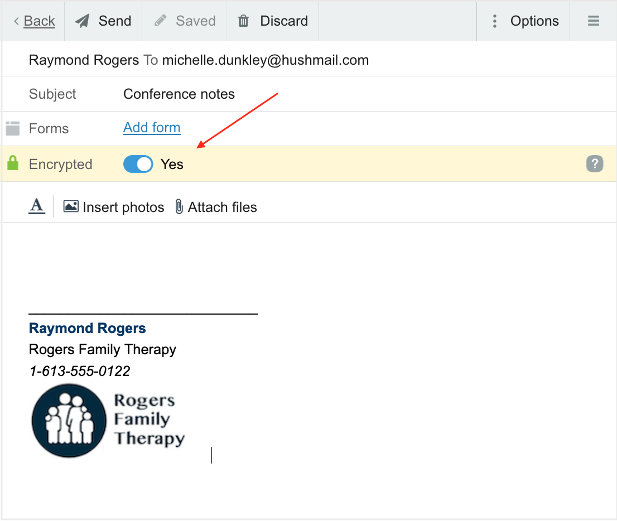Click the Attach files paperclip icon
This screenshot has width=617, height=521.
(x=179, y=206)
